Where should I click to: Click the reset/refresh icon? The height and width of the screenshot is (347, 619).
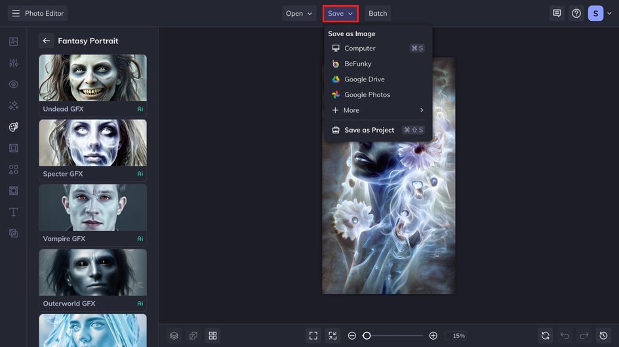(546, 336)
